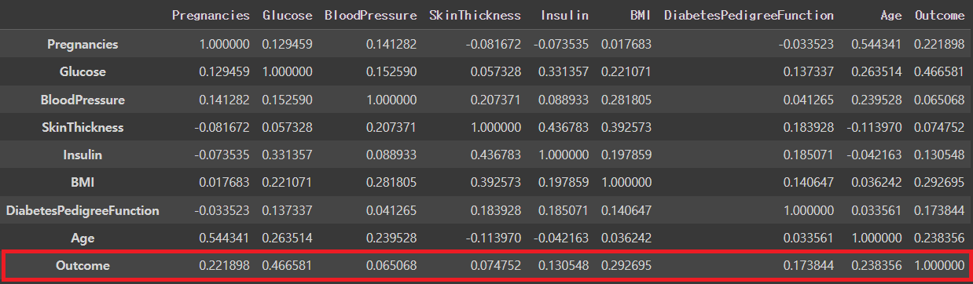Click 0.544341 in the Age row
The image size is (973, 284).
tap(225, 238)
